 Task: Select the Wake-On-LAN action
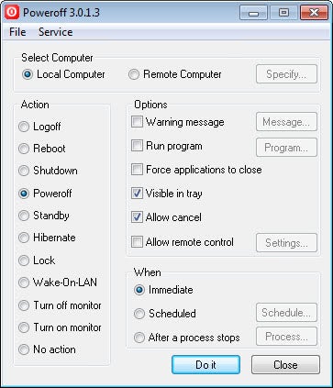click(x=58, y=283)
